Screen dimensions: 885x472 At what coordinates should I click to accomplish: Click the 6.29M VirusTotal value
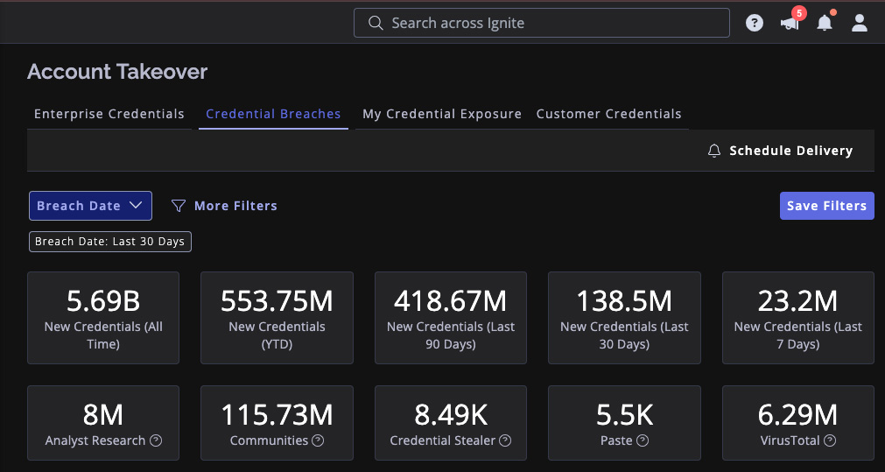[797, 415]
